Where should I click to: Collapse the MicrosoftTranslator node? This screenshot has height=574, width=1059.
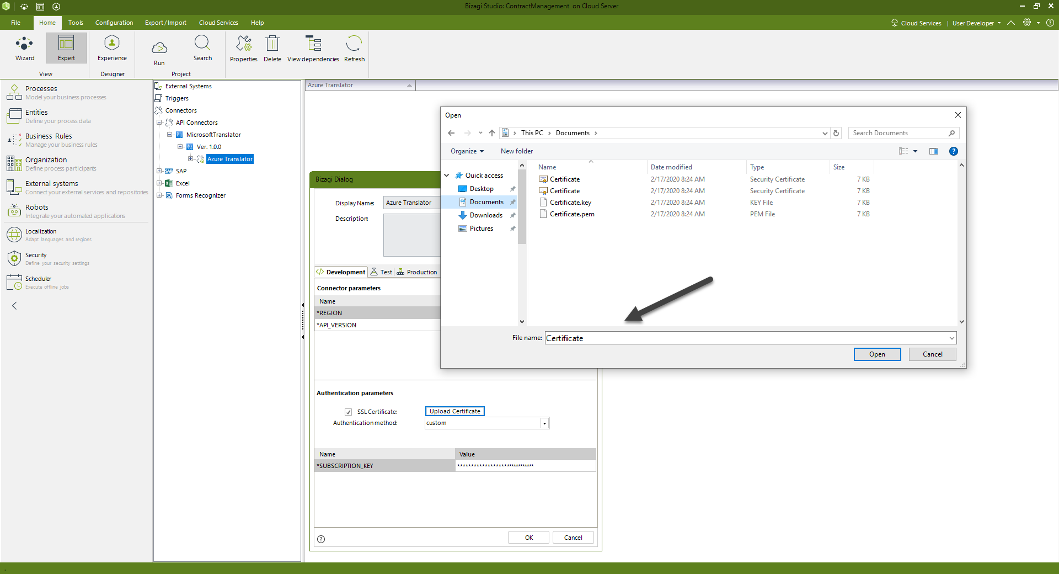point(170,135)
